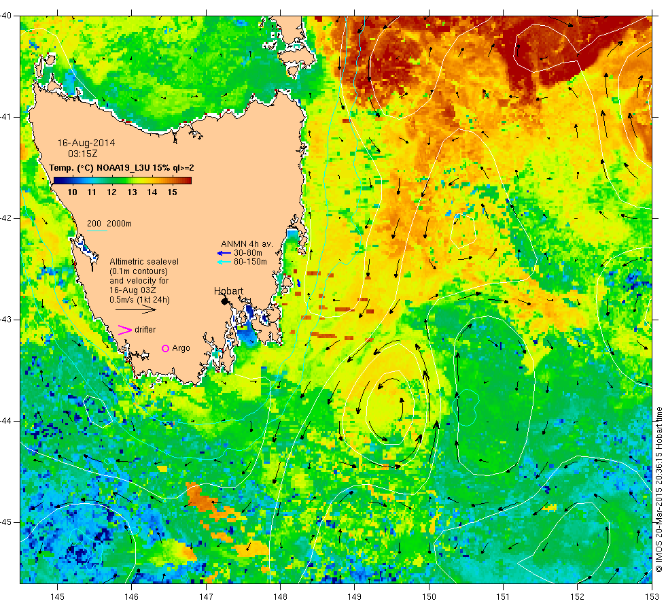Click the 80-150m depth label

coord(250,262)
